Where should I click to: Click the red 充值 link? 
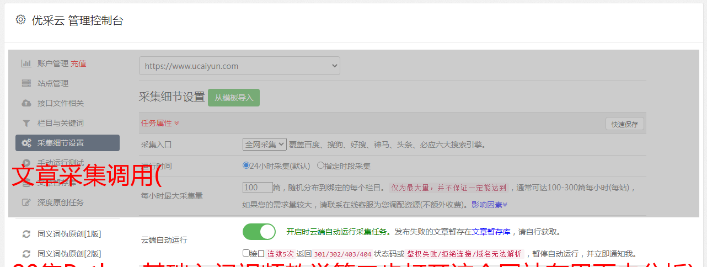[x=78, y=63]
